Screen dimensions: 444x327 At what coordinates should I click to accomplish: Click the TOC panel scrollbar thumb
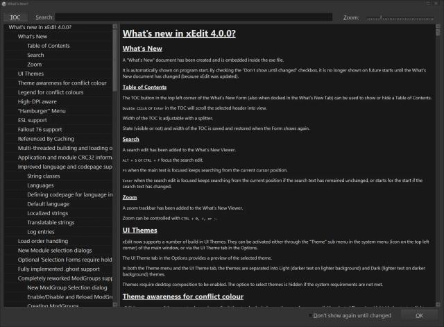(114, 60)
